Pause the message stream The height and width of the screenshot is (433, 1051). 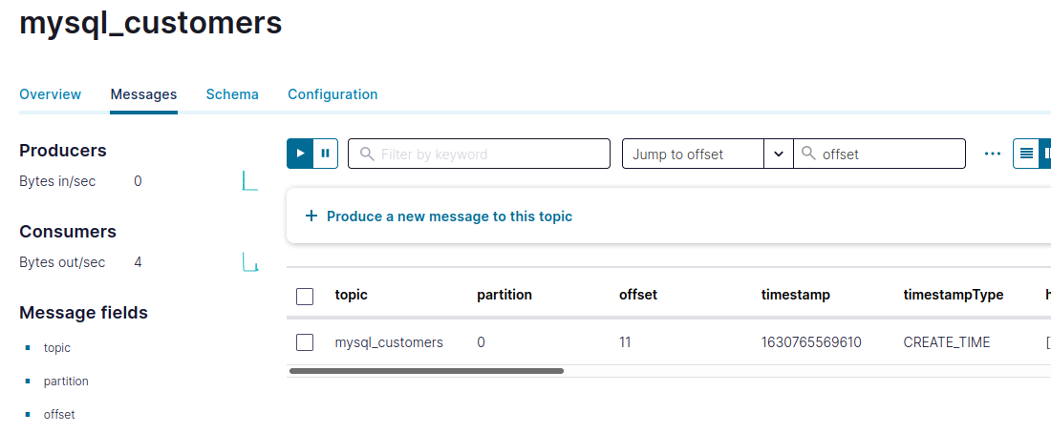point(326,154)
